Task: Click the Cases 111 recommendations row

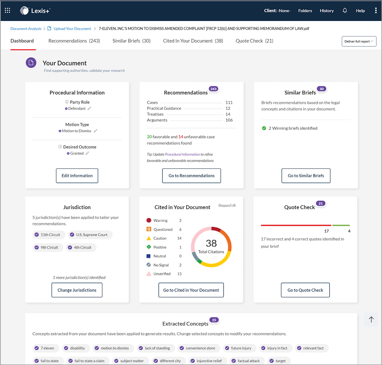Action: [190, 103]
